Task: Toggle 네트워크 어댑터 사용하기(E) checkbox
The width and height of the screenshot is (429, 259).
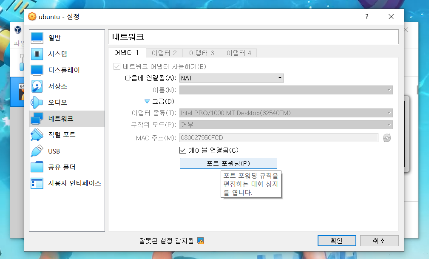Action: [117, 66]
